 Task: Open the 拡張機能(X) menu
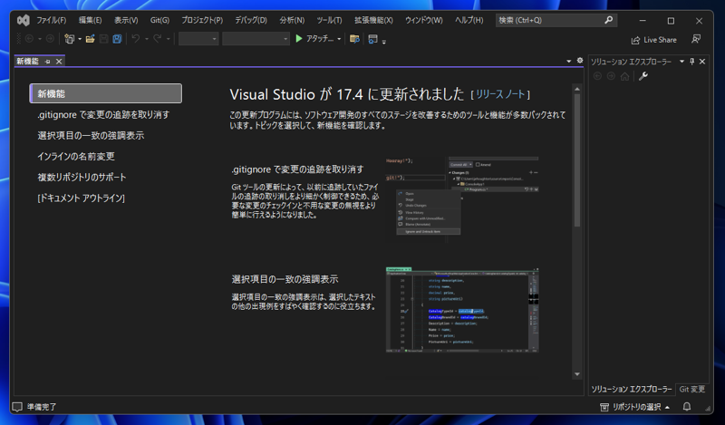(373, 20)
